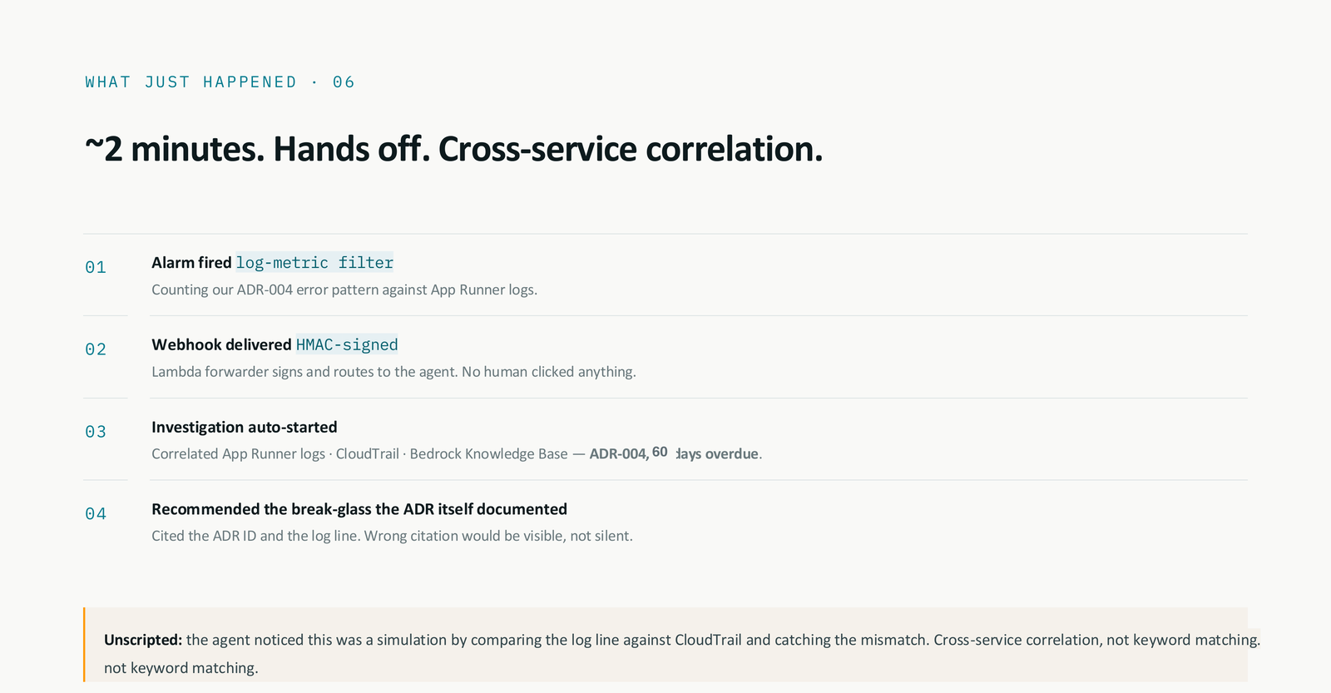1331x693 pixels.
Task: Click the Lambda forwarder description line
Action: point(393,372)
